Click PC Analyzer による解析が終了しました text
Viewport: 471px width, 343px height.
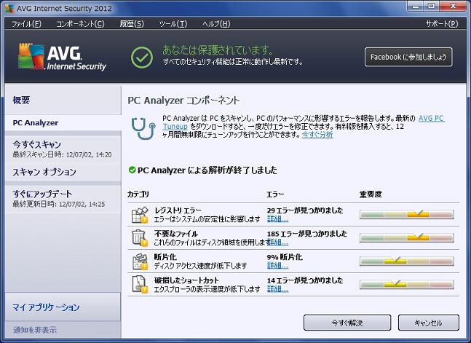click(207, 170)
